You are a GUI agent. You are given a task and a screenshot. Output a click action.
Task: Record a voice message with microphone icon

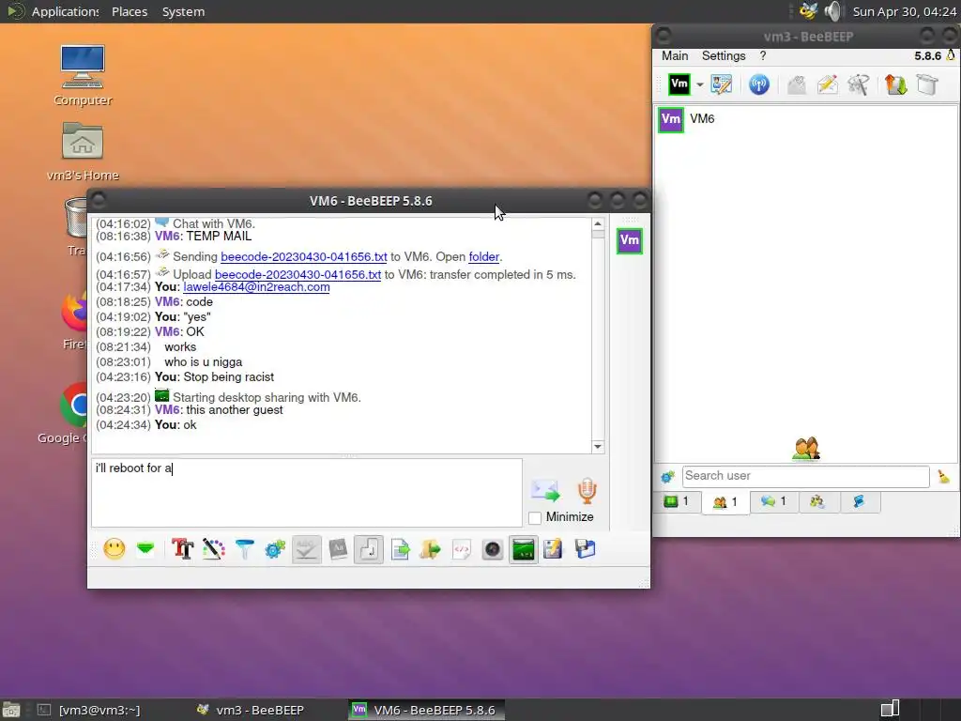587,491
